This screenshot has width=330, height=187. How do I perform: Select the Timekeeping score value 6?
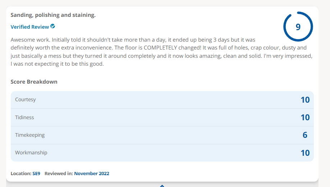305,135
